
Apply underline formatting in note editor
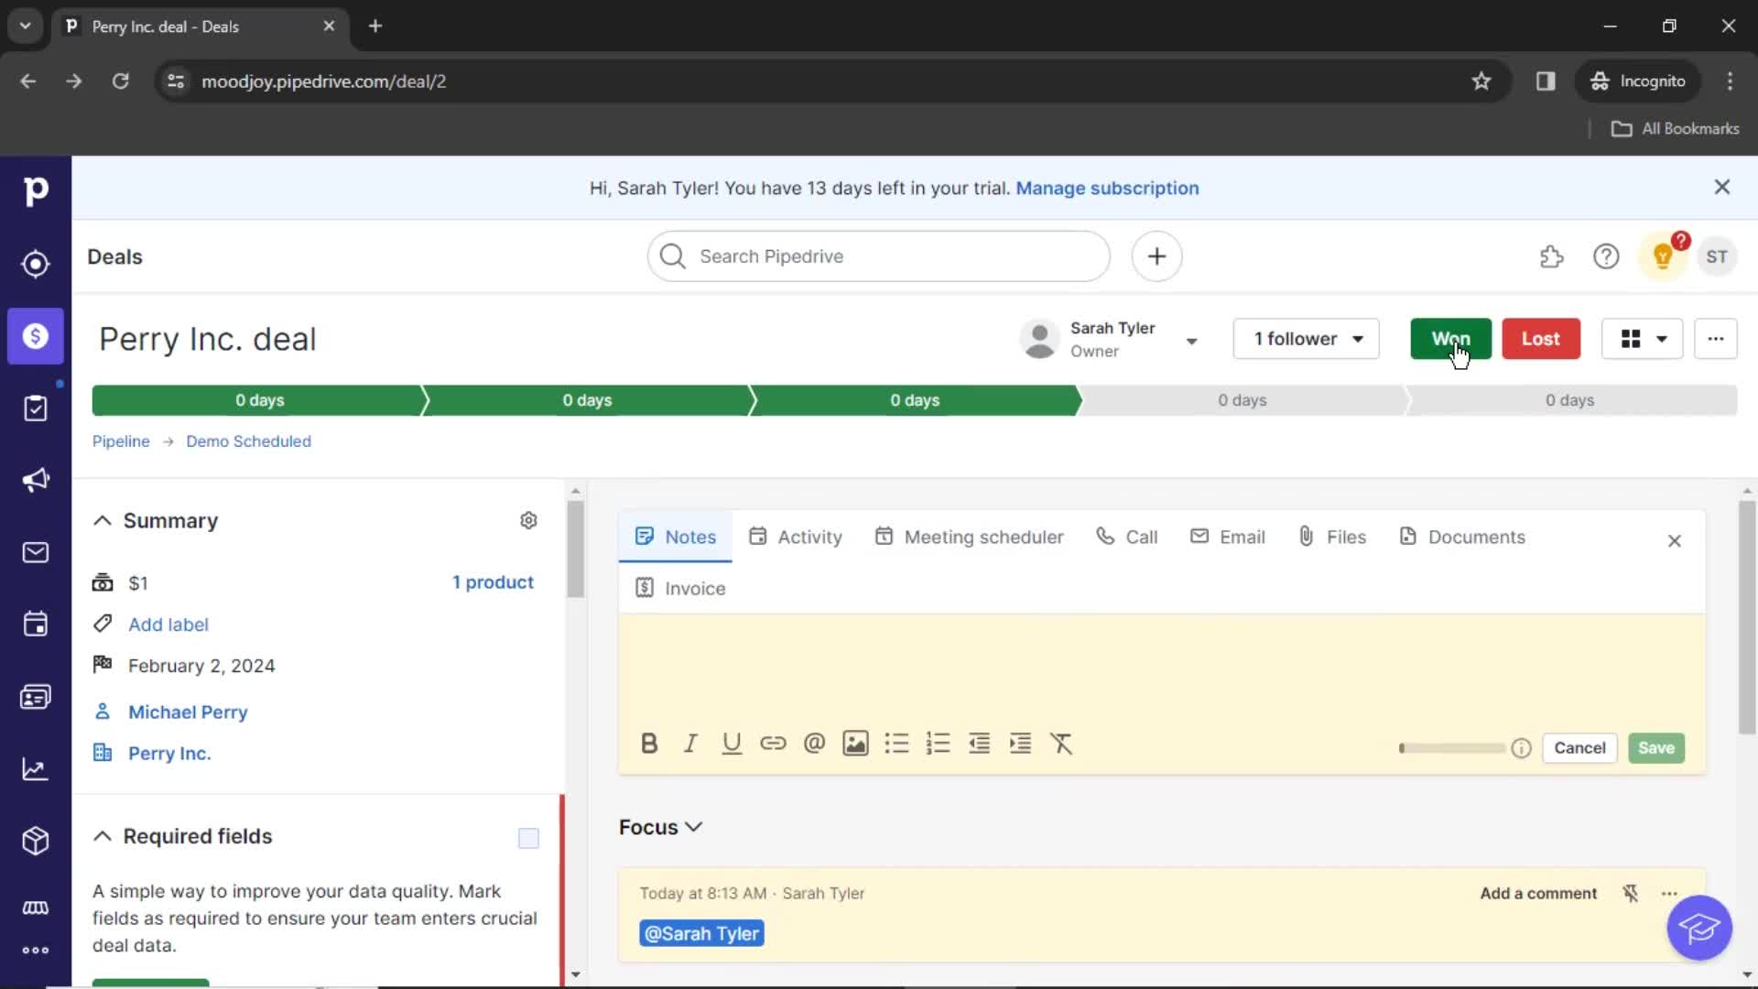[732, 744]
